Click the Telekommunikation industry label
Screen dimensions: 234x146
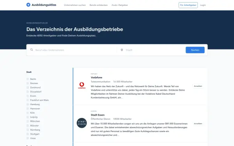pos(101,82)
